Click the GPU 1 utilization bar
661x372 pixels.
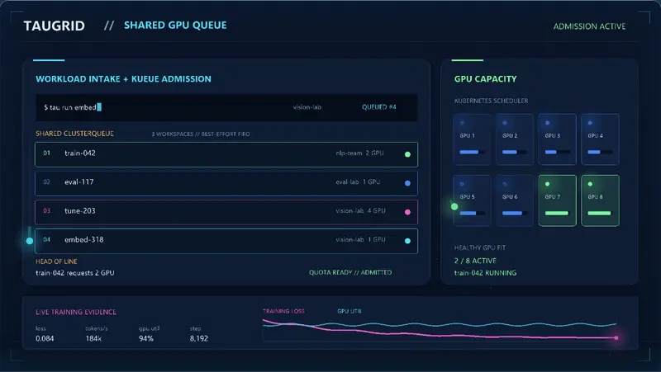(x=472, y=152)
